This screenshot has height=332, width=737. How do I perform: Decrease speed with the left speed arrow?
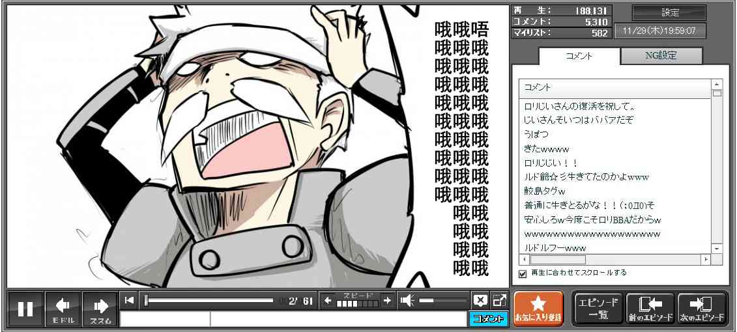click(x=328, y=300)
